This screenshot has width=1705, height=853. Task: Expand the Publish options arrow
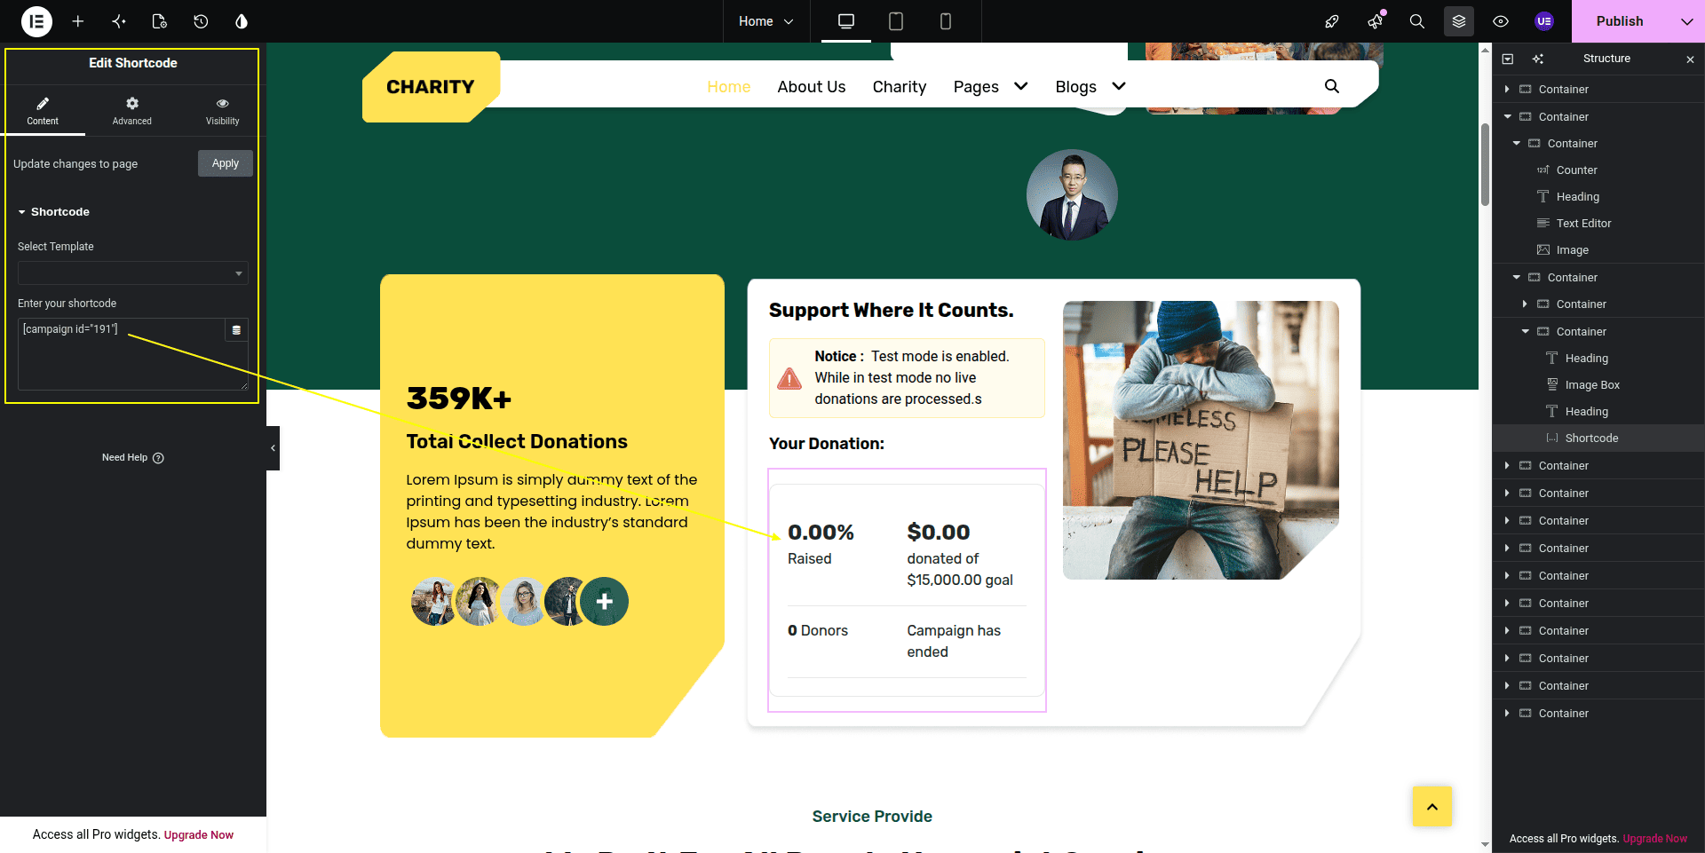click(x=1686, y=21)
